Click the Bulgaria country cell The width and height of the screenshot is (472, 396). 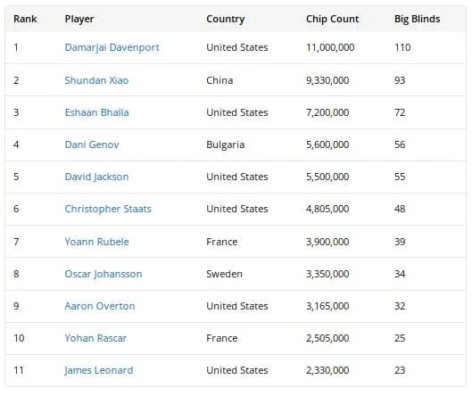tap(225, 144)
